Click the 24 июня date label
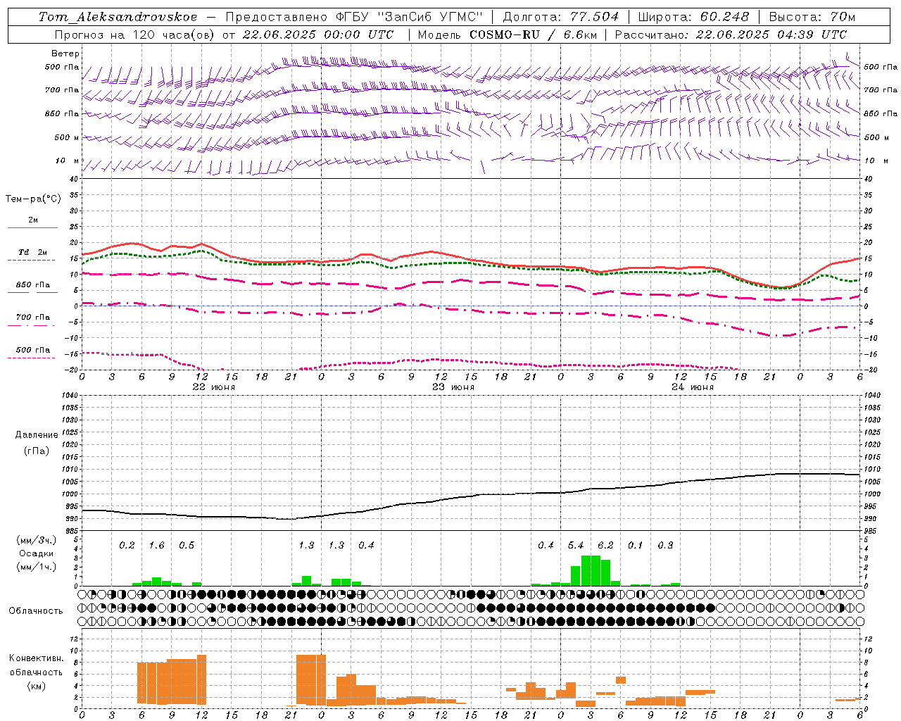This screenshot has width=901, height=721. [693, 387]
